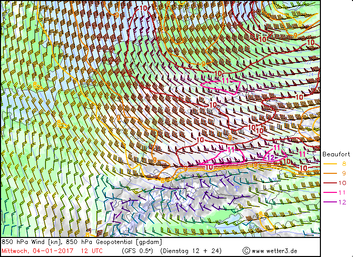Viewport: 353px width, 257px height.
Task: Click the red 'Mittwoch, 04-01-2017' date text
Action: [x=38, y=251]
